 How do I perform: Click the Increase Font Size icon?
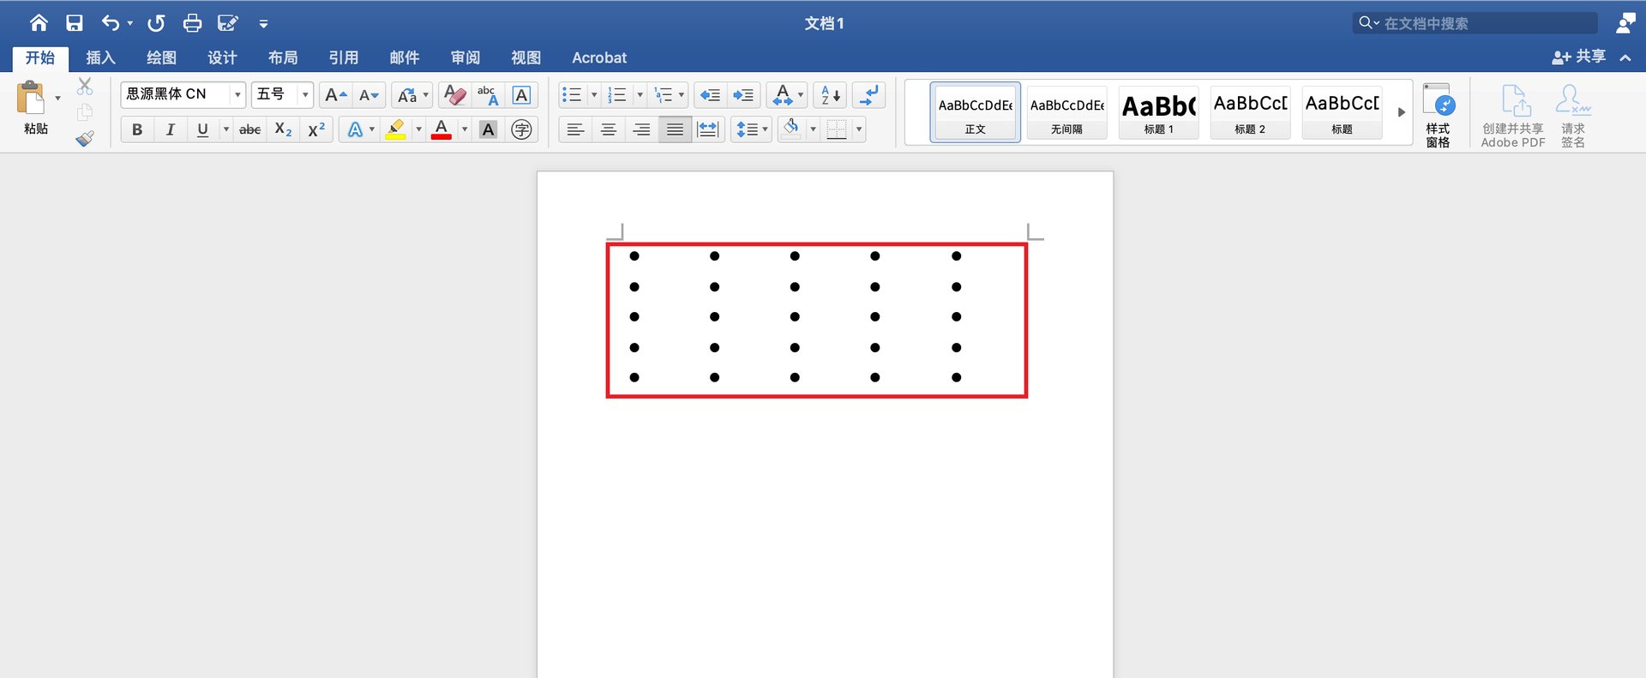pos(335,95)
